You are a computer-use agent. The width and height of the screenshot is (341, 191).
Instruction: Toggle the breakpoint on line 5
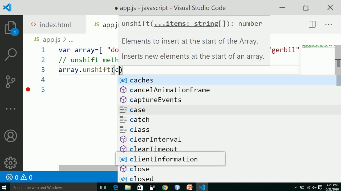(28, 89)
